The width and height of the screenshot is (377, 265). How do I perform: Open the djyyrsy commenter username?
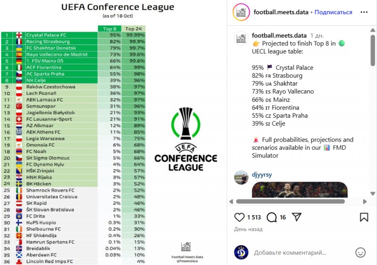click(262, 175)
